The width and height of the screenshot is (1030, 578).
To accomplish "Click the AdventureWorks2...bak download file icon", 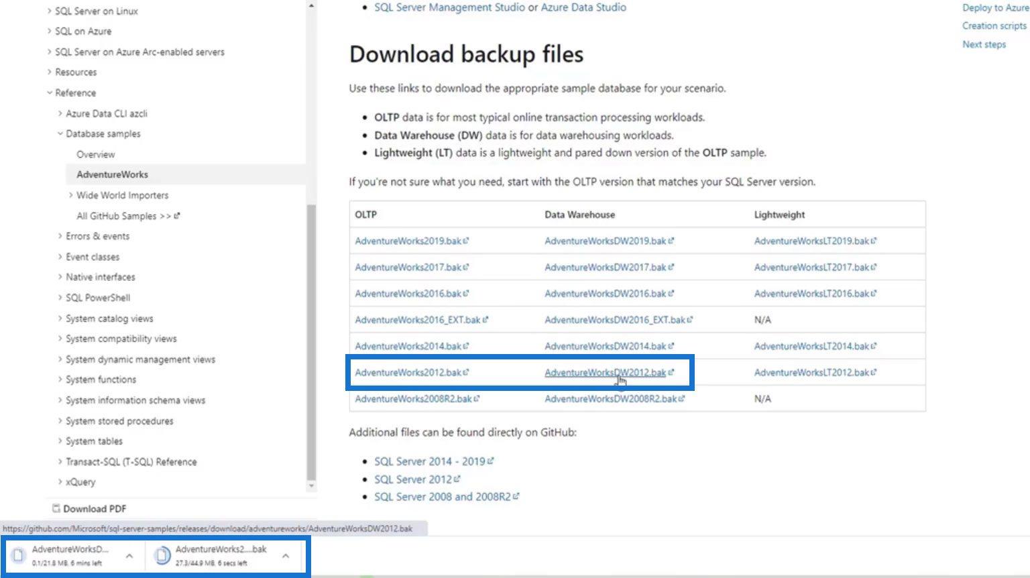I will click(162, 555).
